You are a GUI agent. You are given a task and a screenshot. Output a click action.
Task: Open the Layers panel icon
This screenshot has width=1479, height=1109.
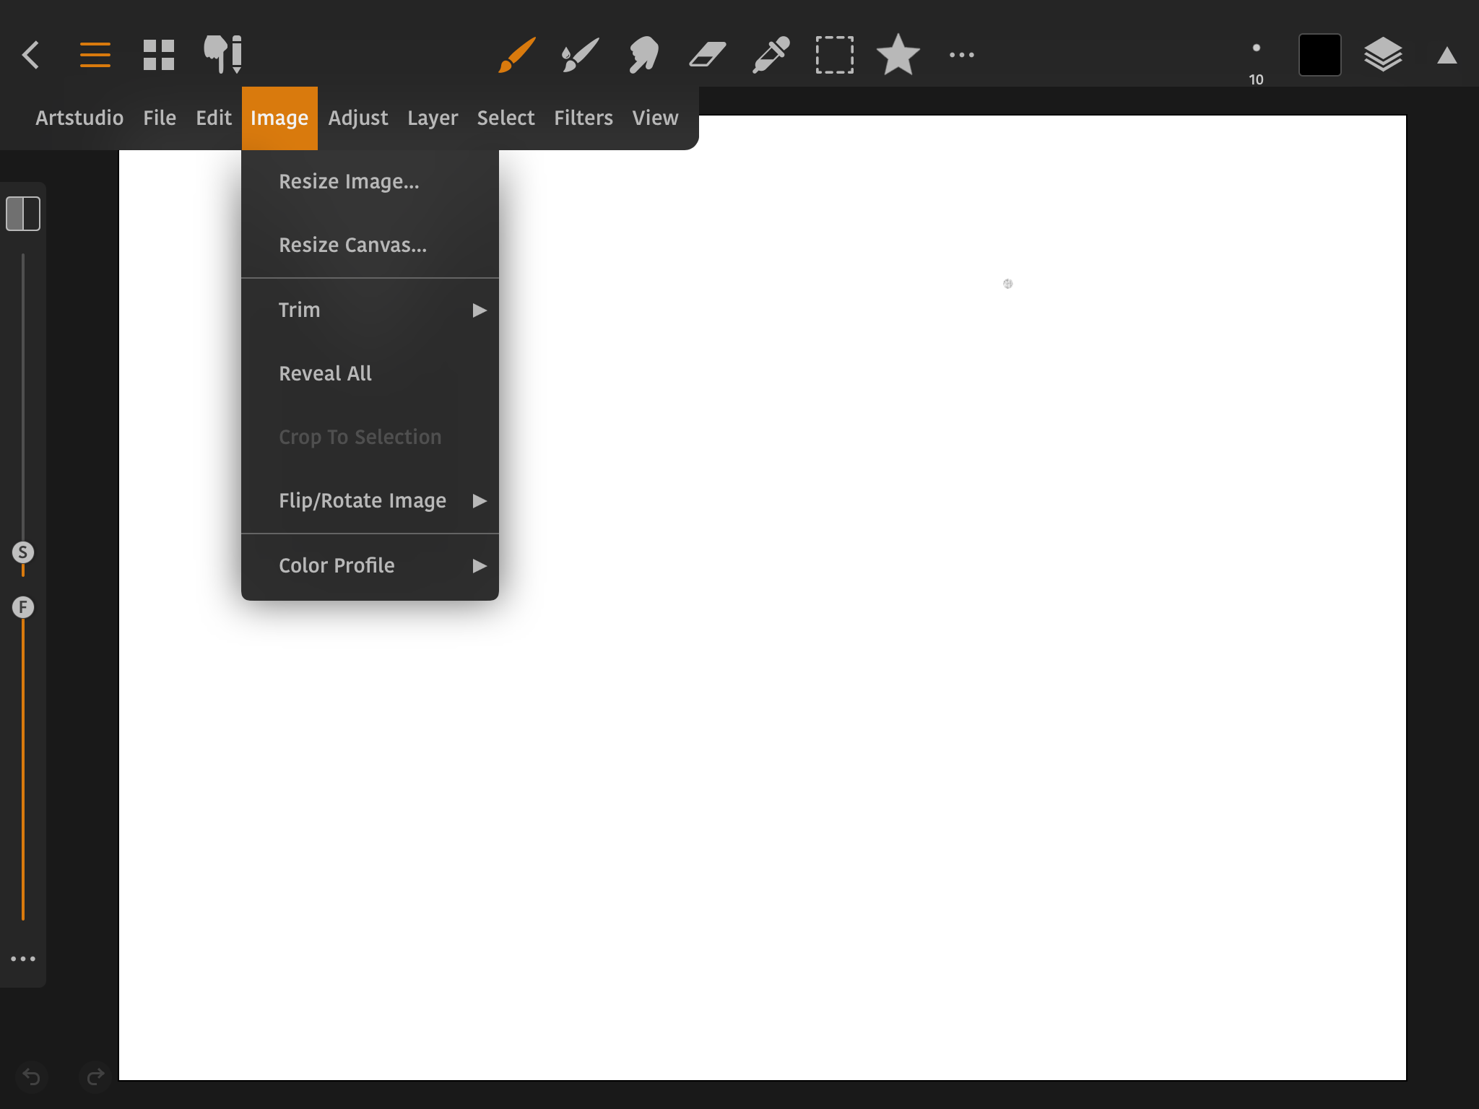1383,55
